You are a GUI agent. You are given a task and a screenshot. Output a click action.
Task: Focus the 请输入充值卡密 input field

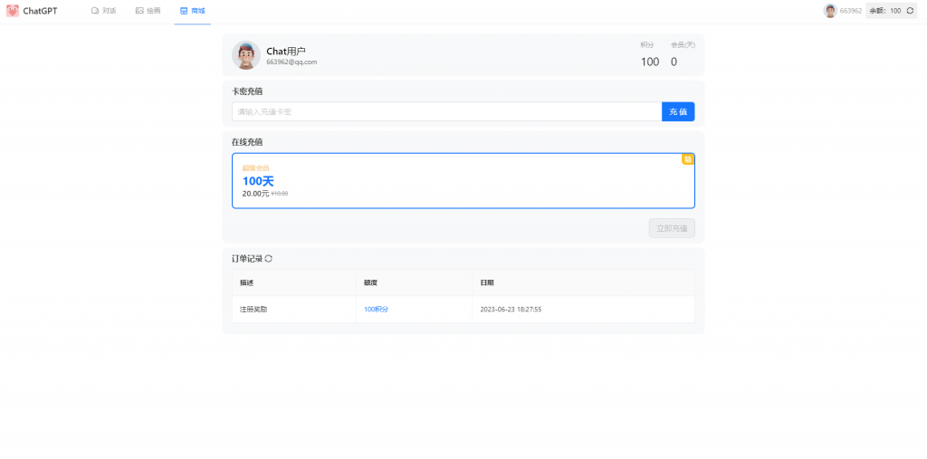click(447, 111)
